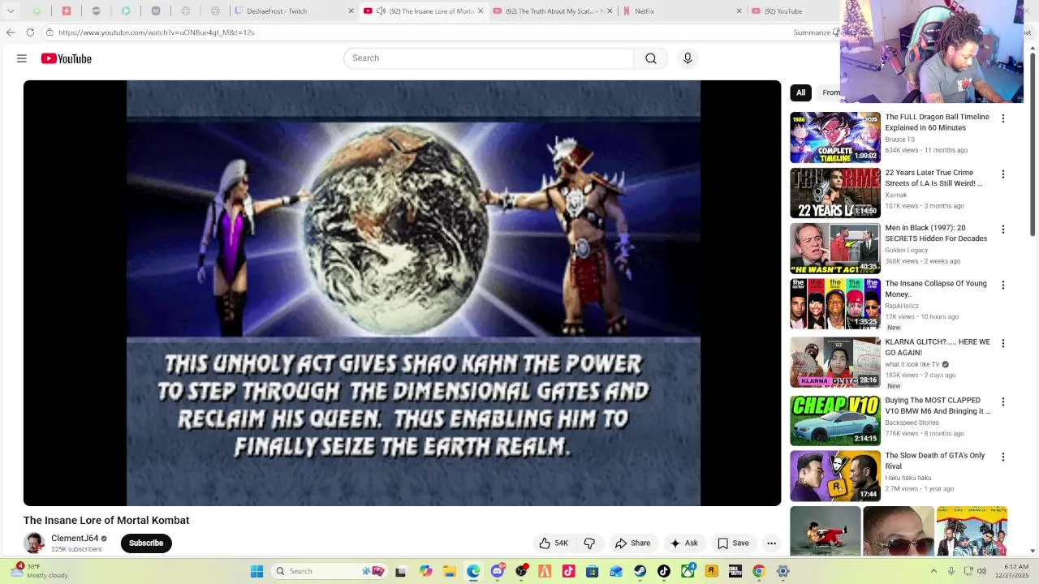The height and width of the screenshot is (584, 1039).
Task: Open the YouTube hamburger guide menu
Action: tap(22, 58)
